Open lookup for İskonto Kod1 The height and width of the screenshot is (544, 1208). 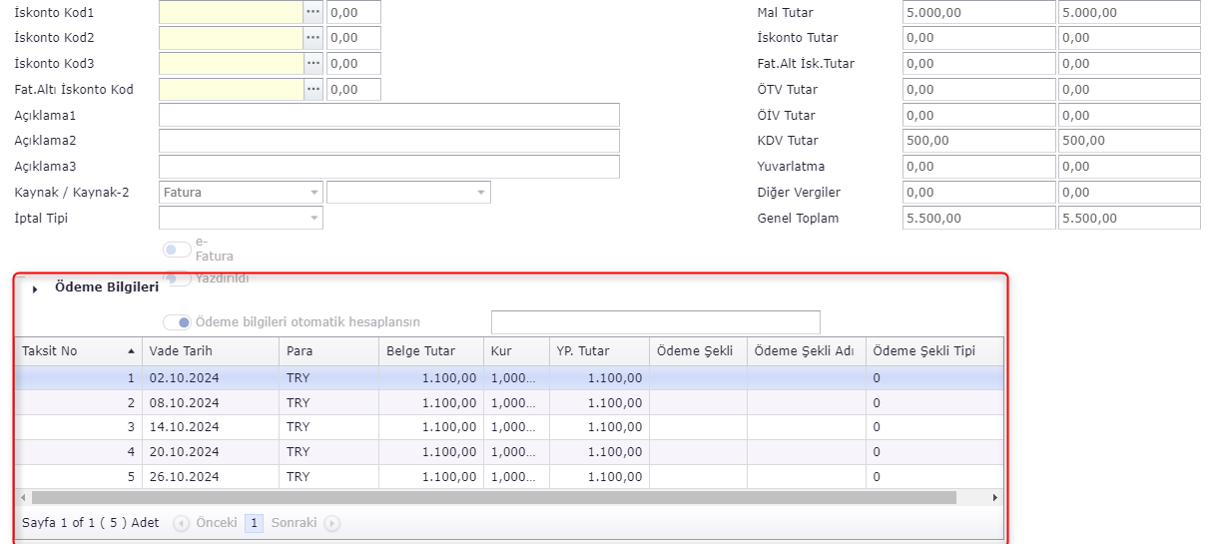[x=313, y=13]
